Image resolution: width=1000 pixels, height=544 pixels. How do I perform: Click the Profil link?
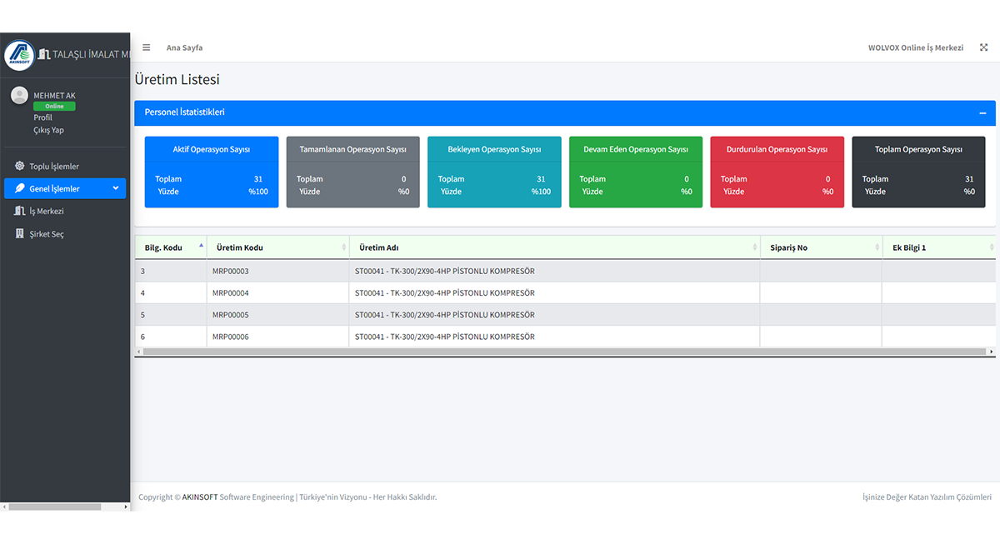[42, 117]
